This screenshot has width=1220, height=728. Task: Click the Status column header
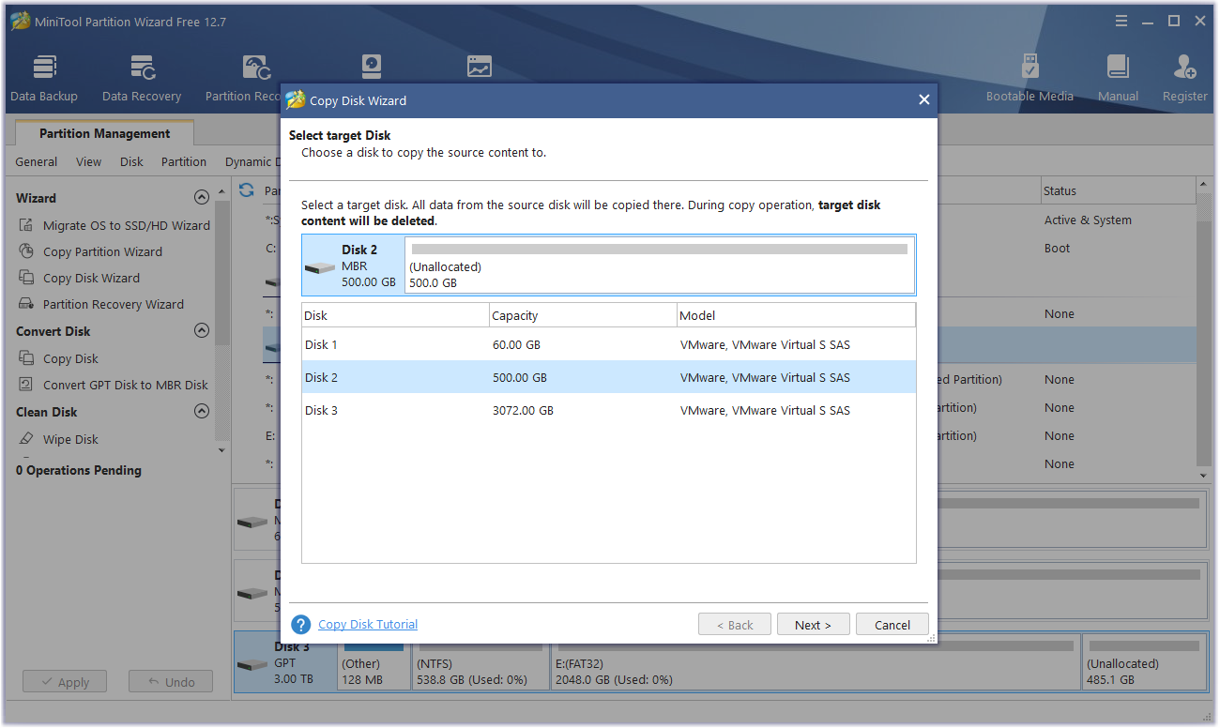pyautogui.click(x=1119, y=190)
